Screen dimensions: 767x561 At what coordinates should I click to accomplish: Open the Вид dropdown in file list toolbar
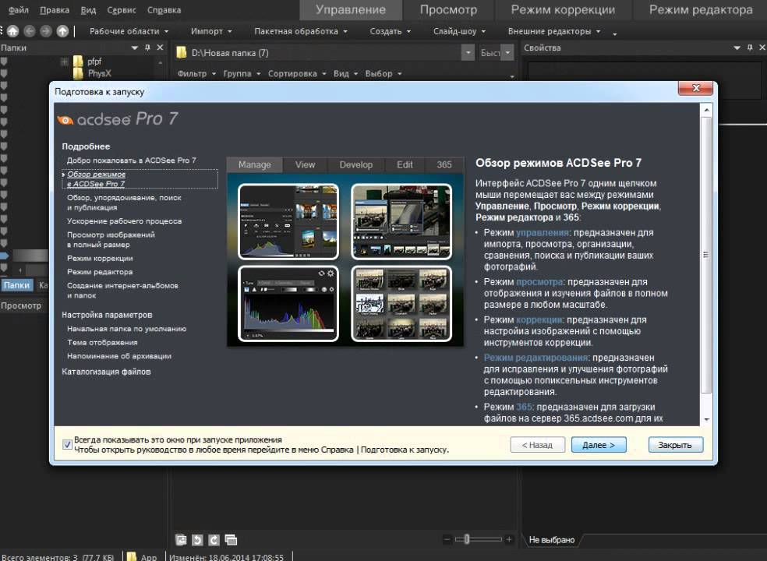click(345, 73)
